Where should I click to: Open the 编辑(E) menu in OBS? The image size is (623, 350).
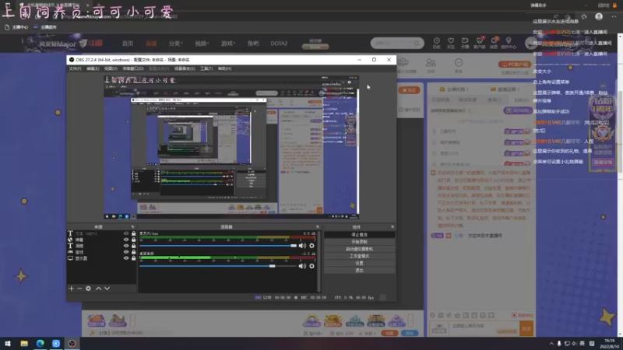[x=93, y=68]
